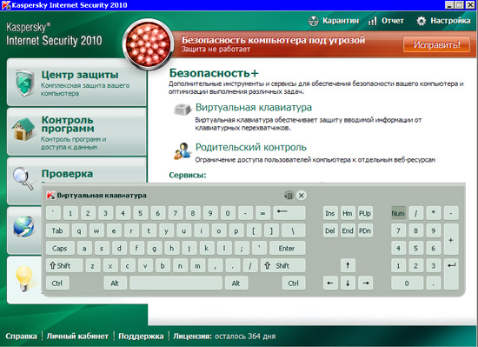This screenshot has height=347, width=478.
Task: Click the down arrow key on virtual keyboard
Action: 348,284
